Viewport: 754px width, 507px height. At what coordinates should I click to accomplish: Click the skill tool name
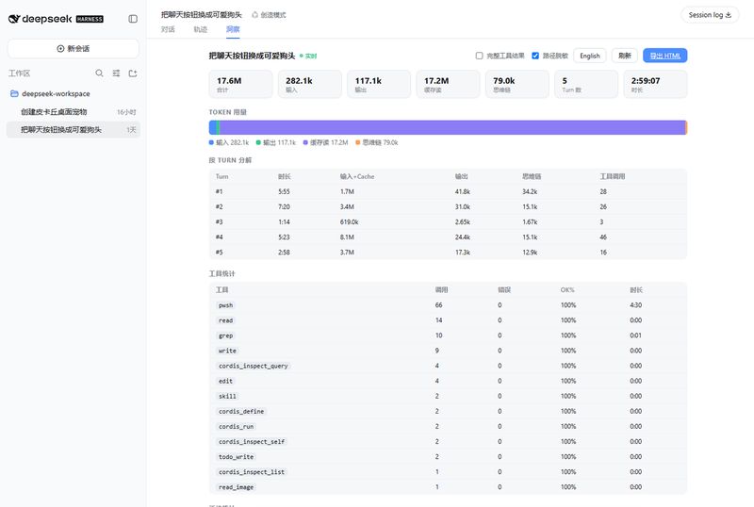(x=227, y=396)
